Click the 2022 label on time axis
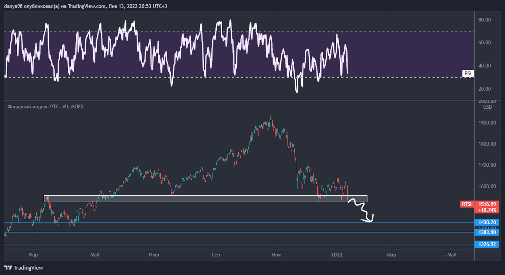 pos(337,254)
